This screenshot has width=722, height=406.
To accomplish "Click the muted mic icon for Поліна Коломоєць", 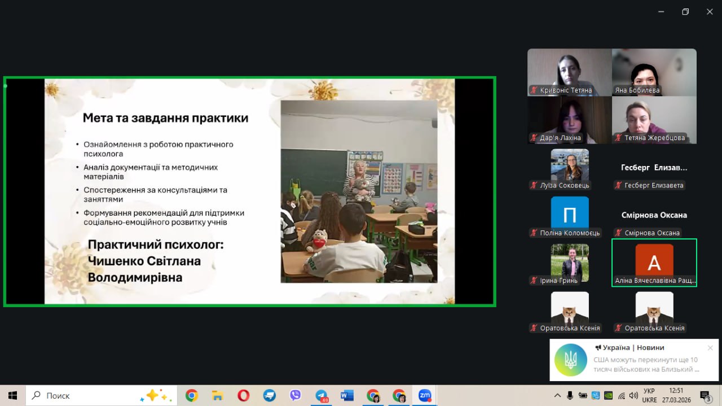I will click(534, 233).
